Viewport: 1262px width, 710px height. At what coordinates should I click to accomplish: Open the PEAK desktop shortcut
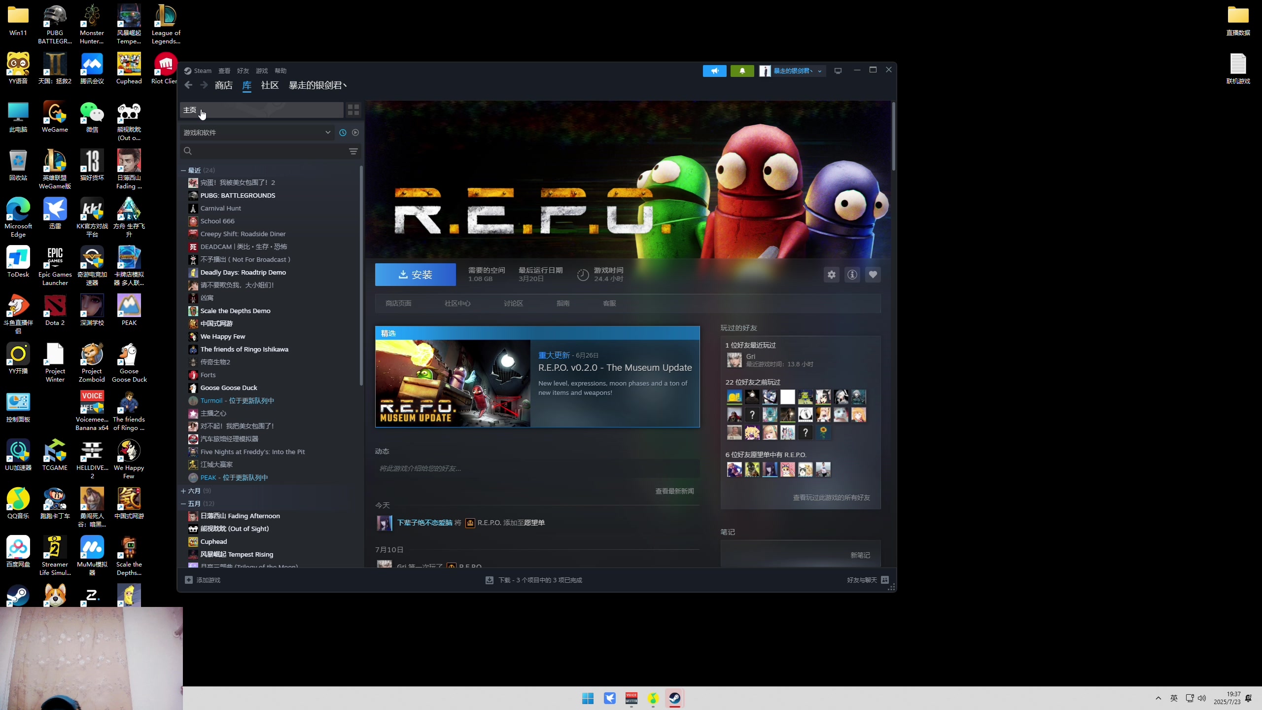coord(129,310)
